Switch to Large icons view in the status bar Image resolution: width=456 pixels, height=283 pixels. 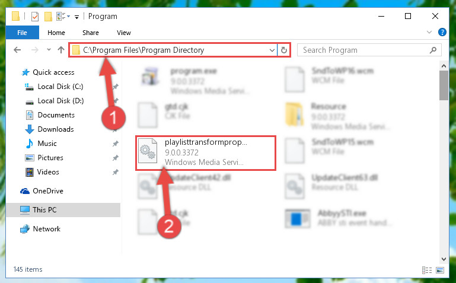point(440,270)
